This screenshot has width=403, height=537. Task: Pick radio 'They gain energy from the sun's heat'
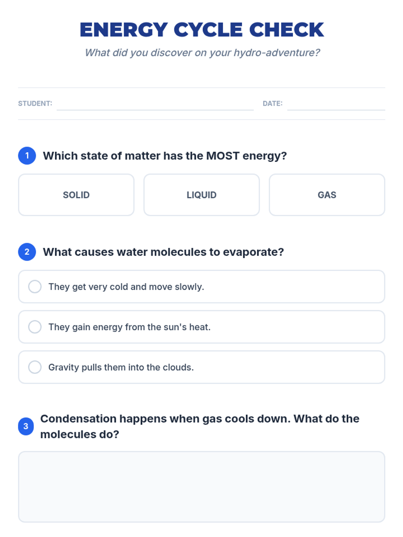(x=35, y=327)
